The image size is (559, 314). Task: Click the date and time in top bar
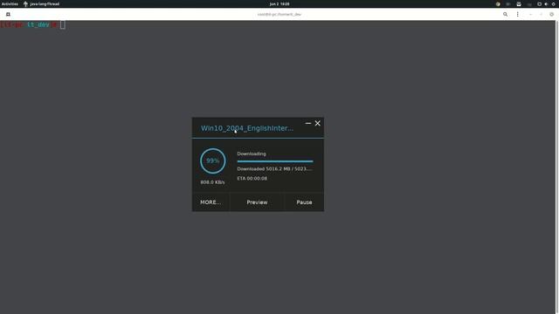(x=279, y=3)
